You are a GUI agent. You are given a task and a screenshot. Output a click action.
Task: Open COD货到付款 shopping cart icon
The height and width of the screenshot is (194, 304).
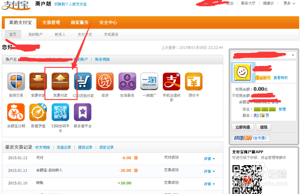point(83,81)
